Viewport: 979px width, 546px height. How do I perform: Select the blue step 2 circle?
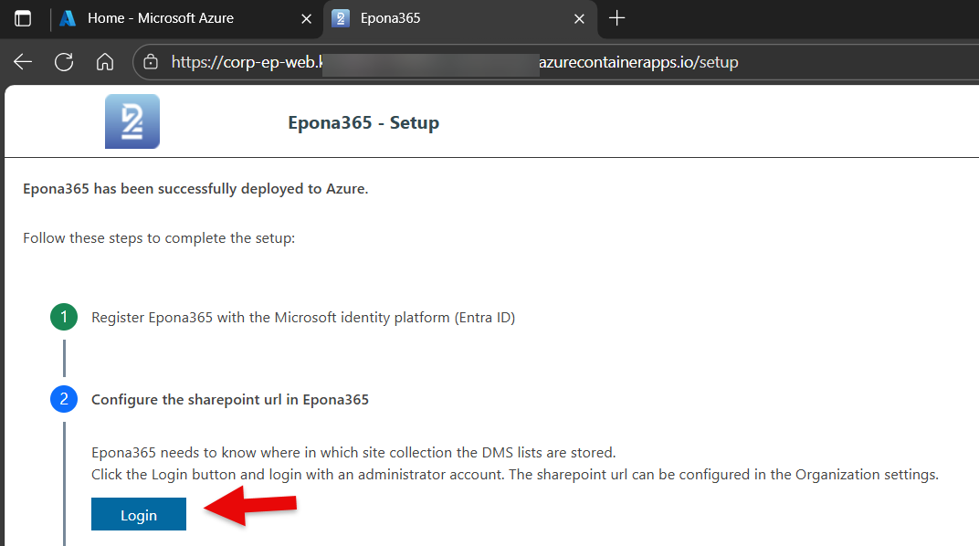[64, 399]
